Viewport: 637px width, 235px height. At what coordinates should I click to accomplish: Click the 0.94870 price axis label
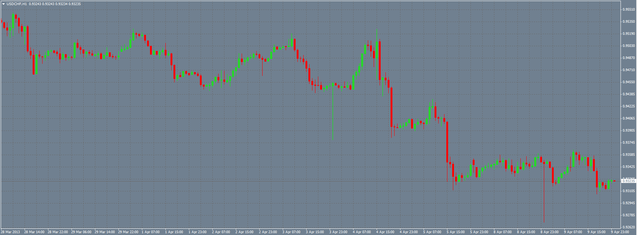629,58
